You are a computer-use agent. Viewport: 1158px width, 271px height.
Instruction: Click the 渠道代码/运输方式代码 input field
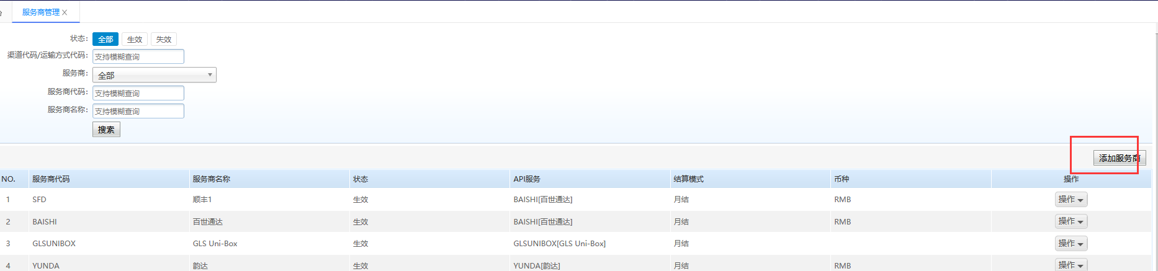[138, 56]
